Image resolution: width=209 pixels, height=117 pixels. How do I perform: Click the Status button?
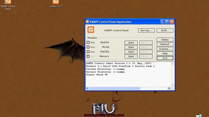tap(165, 40)
